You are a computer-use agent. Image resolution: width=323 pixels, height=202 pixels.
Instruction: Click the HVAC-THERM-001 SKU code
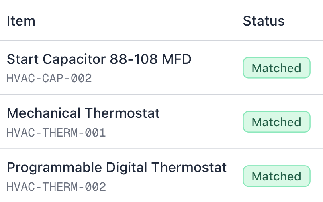point(56,132)
